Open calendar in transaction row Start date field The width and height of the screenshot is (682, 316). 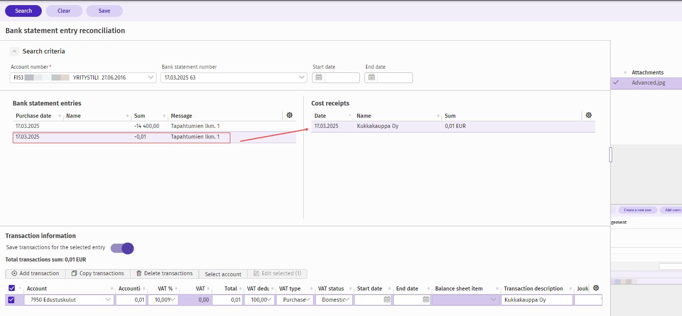click(387, 300)
